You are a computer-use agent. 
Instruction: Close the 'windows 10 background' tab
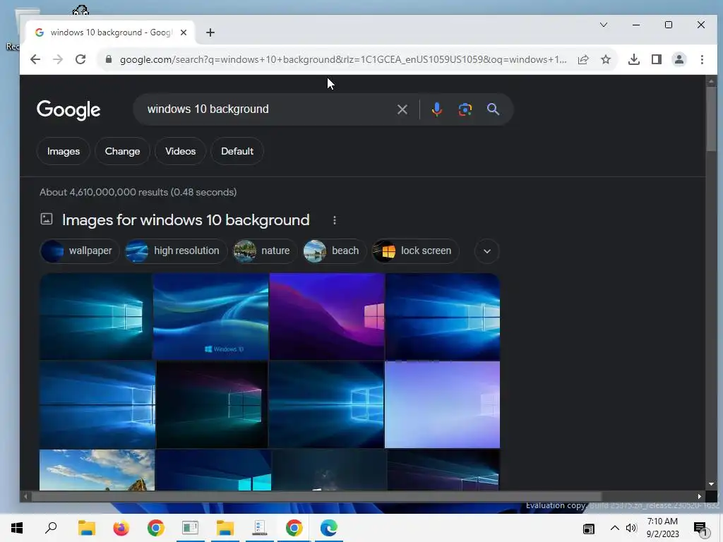[x=184, y=32]
